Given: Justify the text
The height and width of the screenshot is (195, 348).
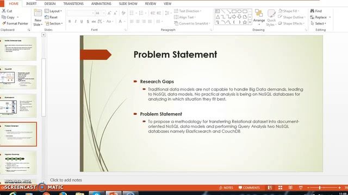Looking at the screenshot, I should pyautogui.click(x=150, y=22).
